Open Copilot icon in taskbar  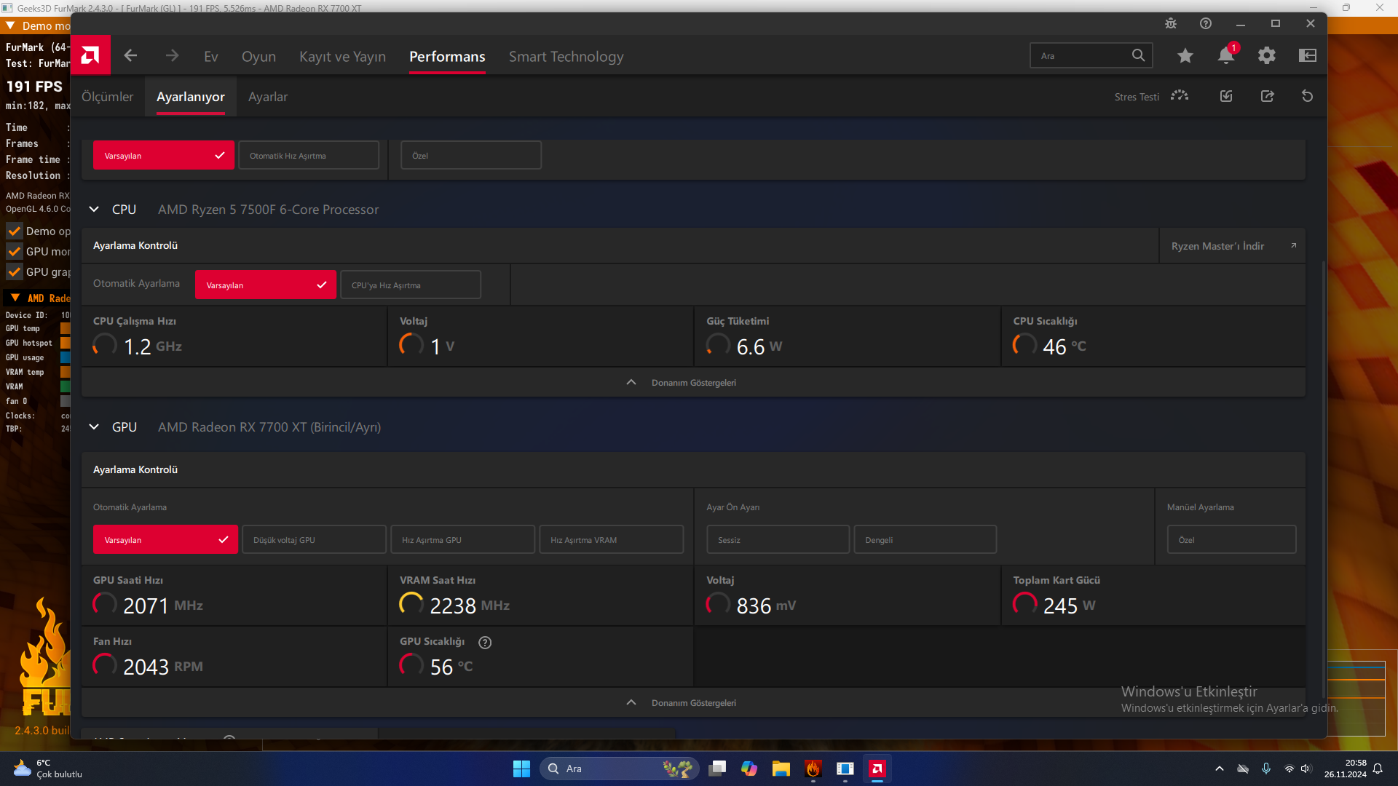749,769
